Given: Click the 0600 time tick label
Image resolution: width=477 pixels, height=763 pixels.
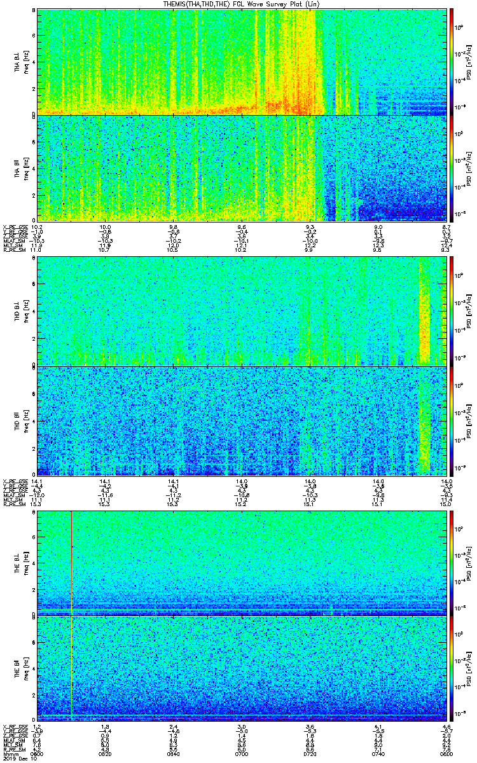Looking at the screenshot, I should pos(38,753).
